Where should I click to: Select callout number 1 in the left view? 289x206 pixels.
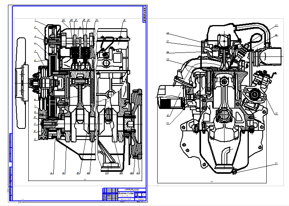(35, 20)
